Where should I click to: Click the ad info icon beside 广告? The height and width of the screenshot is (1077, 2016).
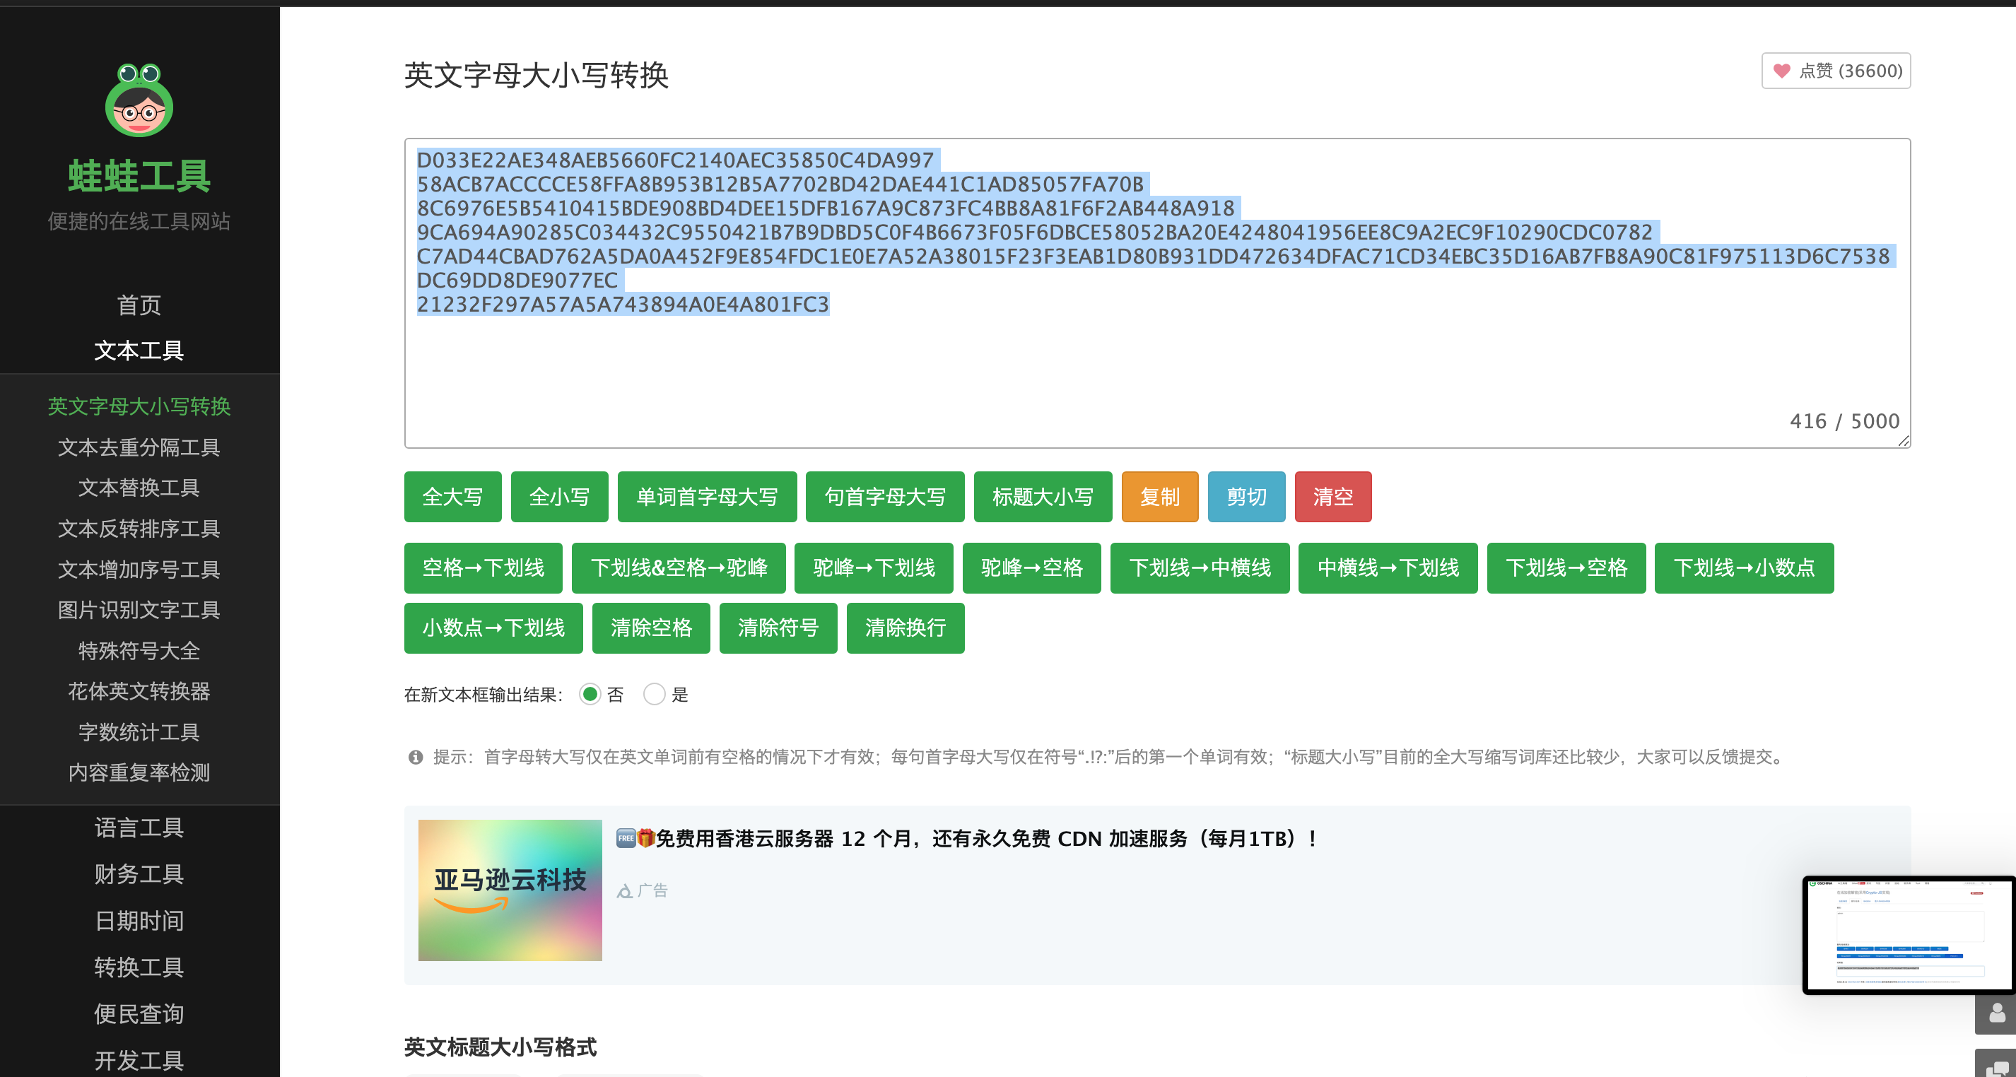[625, 891]
